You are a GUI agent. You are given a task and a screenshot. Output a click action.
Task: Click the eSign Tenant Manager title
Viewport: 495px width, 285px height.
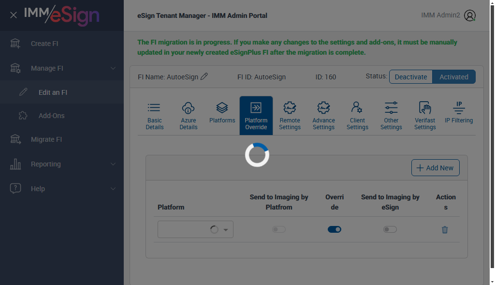point(202,15)
